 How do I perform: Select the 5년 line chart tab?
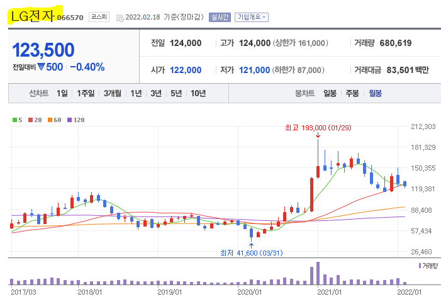(x=176, y=93)
